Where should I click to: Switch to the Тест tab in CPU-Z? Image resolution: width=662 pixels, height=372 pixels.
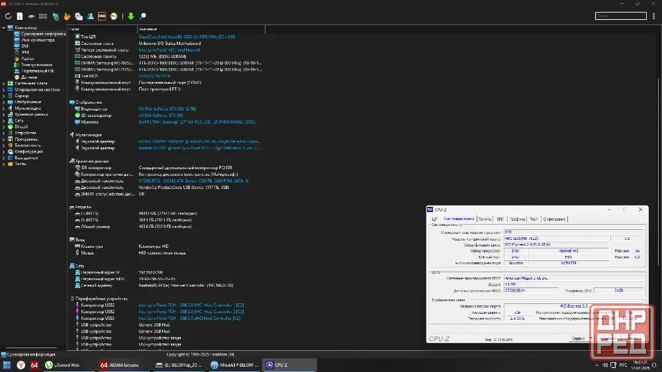pyautogui.click(x=534, y=219)
